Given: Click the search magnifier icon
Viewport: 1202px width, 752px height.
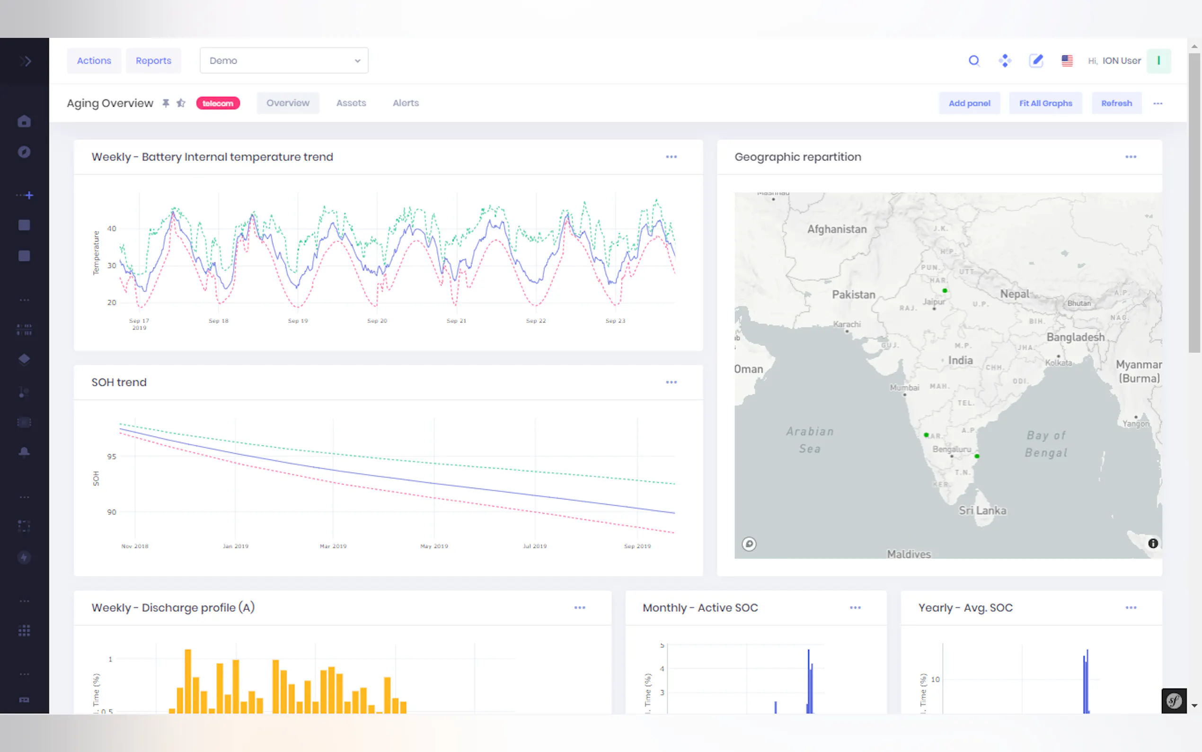Looking at the screenshot, I should [x=974, y=61].
